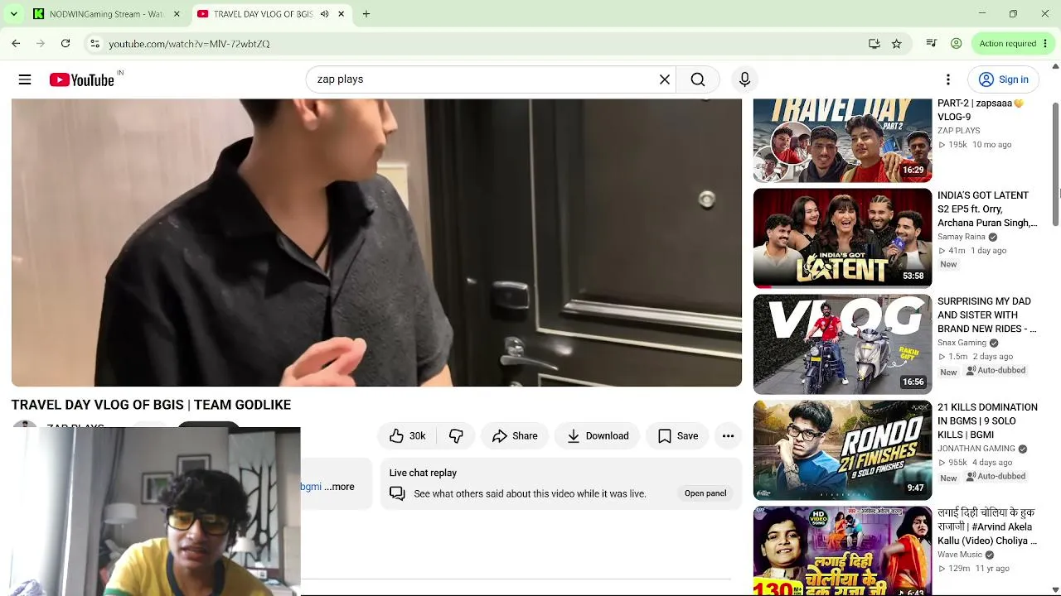The image size is (1061, 596).
Task: Open the YouTube guide hamburger menu
Action: coord(25,79)
